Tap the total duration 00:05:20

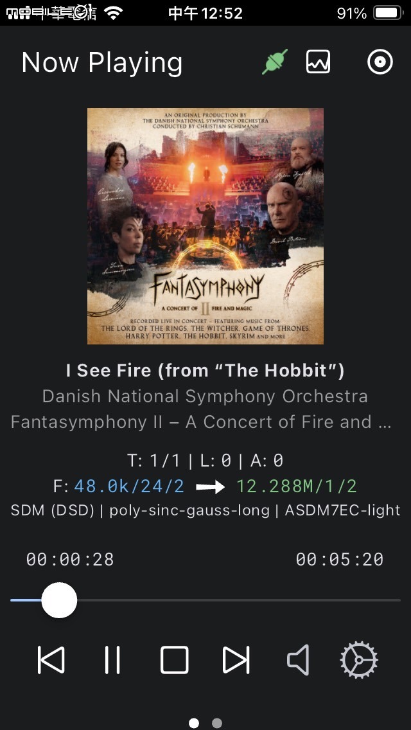340,560
